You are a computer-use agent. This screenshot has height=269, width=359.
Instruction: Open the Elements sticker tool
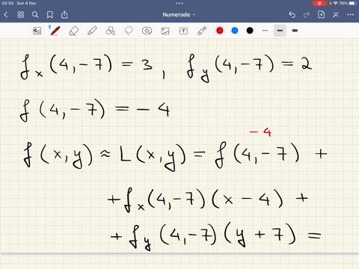point(147,31)
